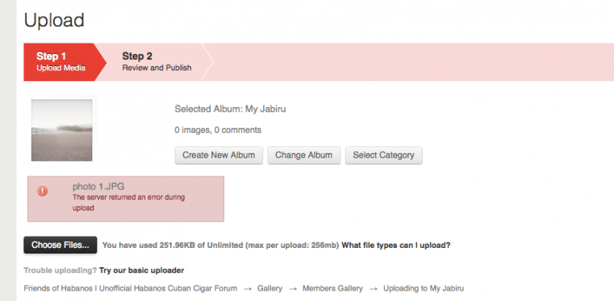Click the 0 images, 0 comments text
This screenshot has height=301, width=614.
coord(218,130)
